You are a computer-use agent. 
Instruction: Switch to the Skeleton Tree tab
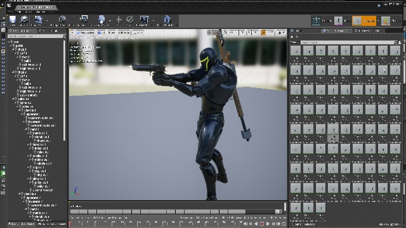tap(21, 31)
